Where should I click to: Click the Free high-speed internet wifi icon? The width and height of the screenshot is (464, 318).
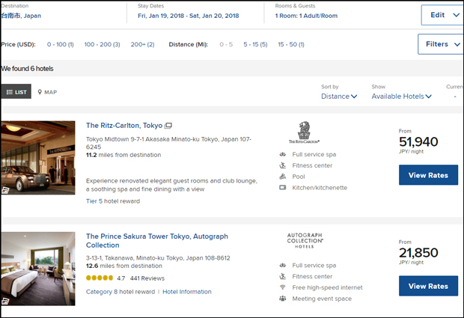tap(282, 287)
